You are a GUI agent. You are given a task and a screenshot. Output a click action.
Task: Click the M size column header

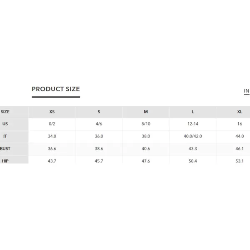[146, 112]
